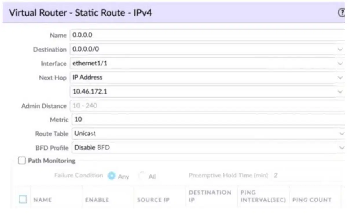Click the Name field containing 0.0.0.0

pos(207,35)
